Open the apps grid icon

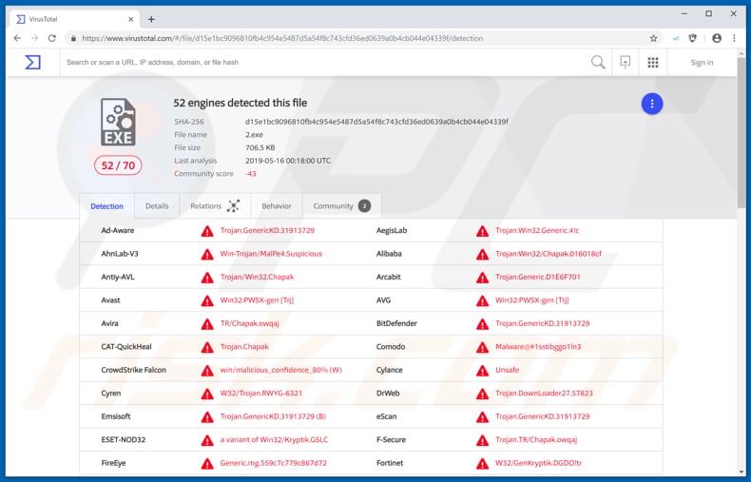click(x=653, y=63)
